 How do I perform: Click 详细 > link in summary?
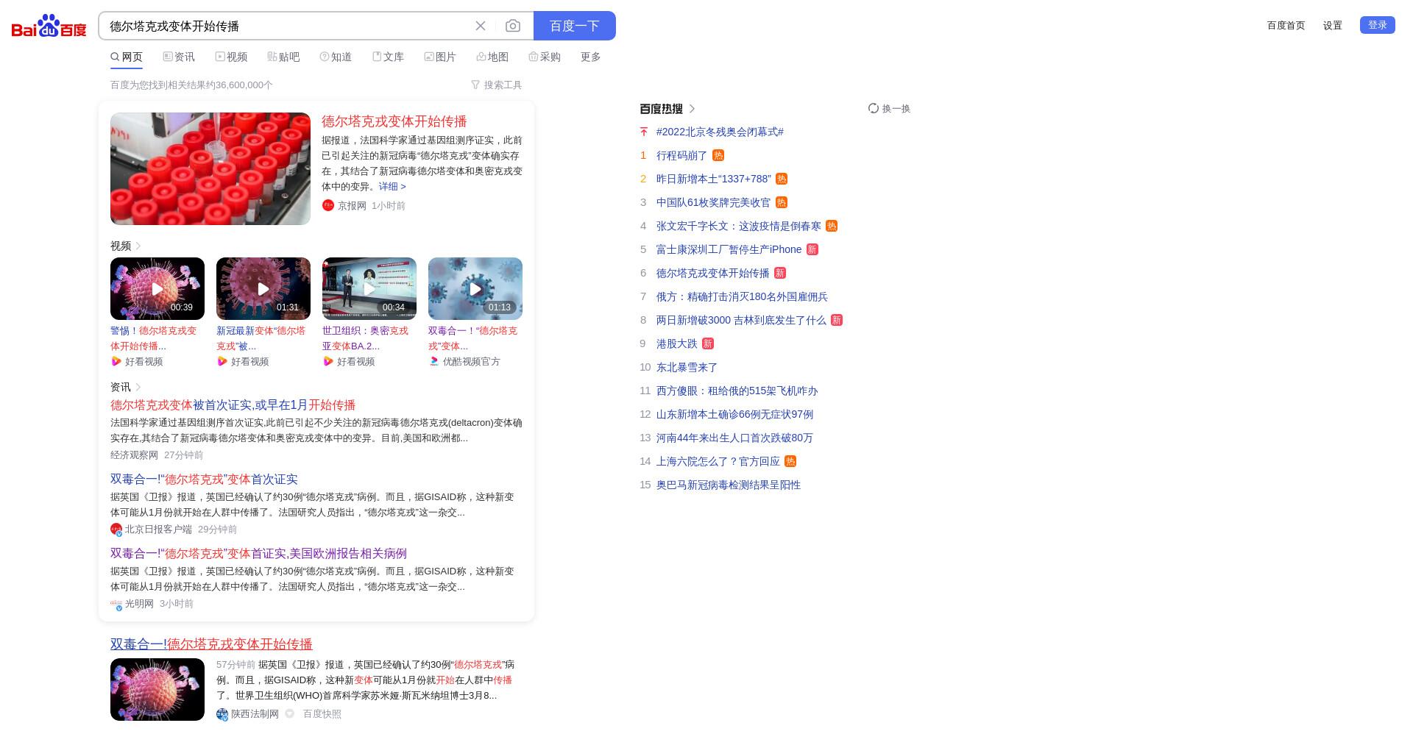tap(392, 187)
